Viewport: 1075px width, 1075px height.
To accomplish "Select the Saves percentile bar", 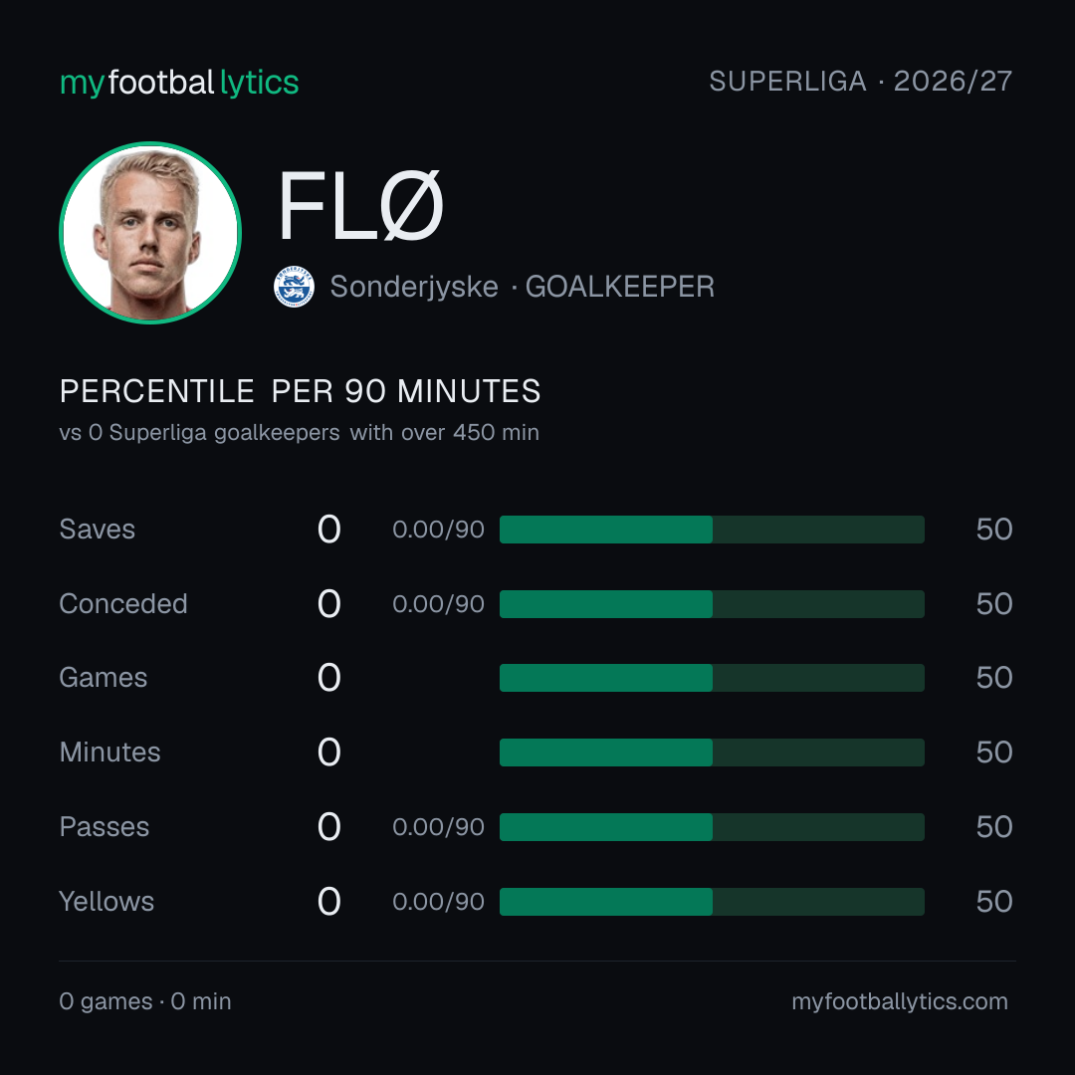I will tap(712, 530).
